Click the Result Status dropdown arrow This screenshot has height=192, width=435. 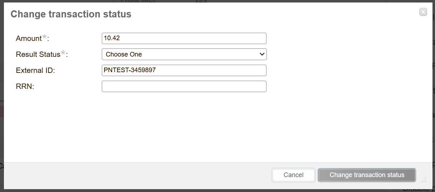click(262, 54)
